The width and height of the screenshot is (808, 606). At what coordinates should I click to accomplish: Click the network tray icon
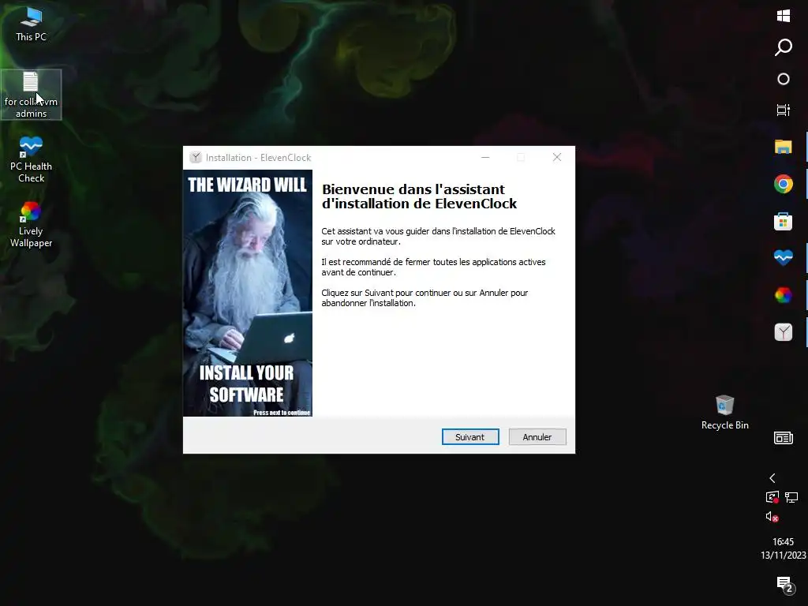coord(791,497)
